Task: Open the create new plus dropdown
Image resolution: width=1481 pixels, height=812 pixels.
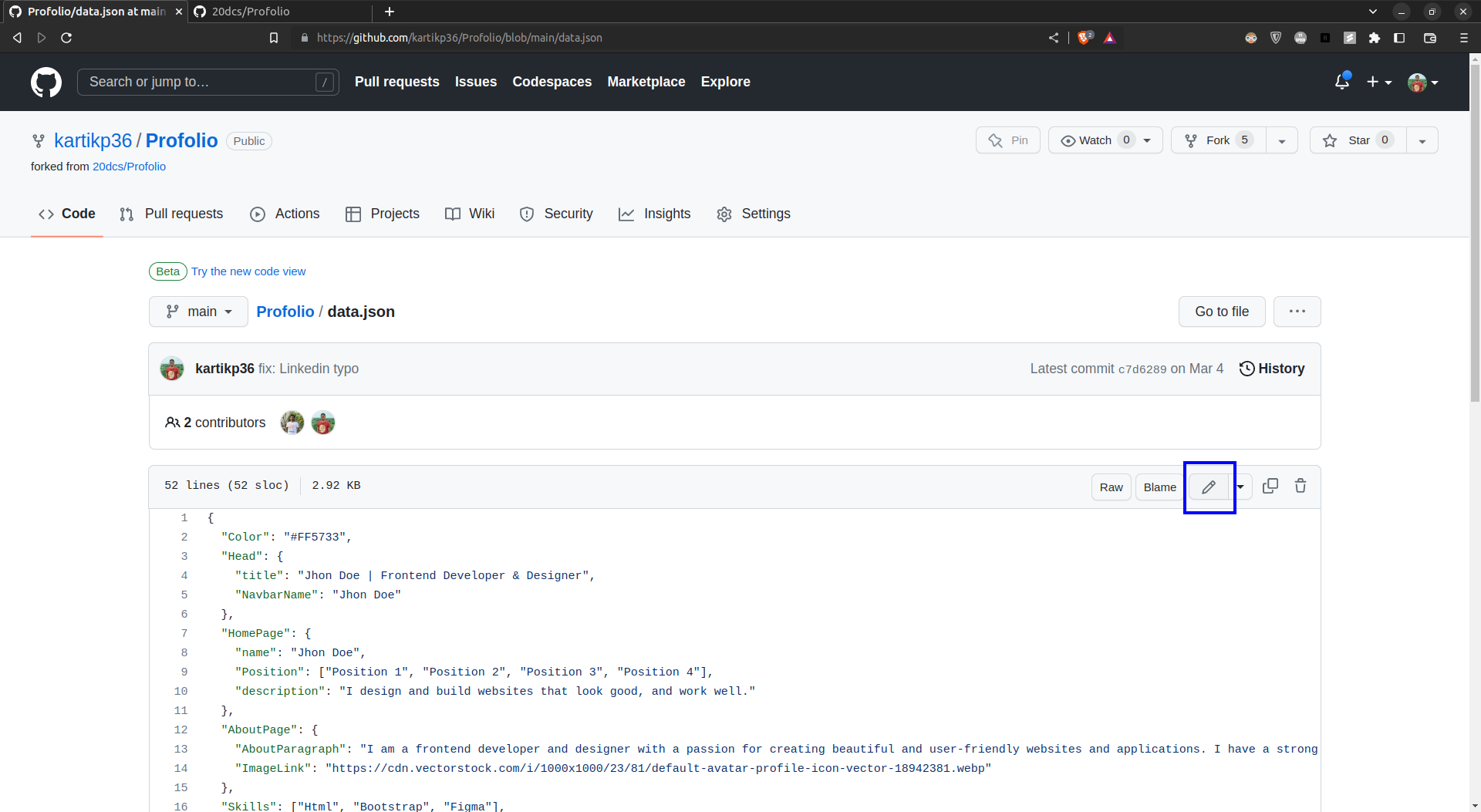Action: [1378, 82]
